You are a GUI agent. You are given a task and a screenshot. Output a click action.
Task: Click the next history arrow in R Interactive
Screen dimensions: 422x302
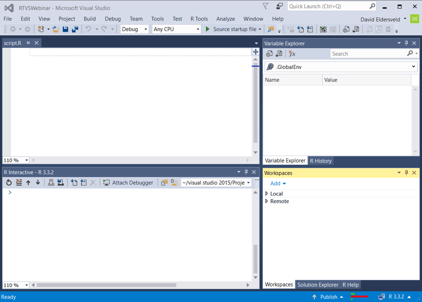pyautogui.click(x=38, y=182)
